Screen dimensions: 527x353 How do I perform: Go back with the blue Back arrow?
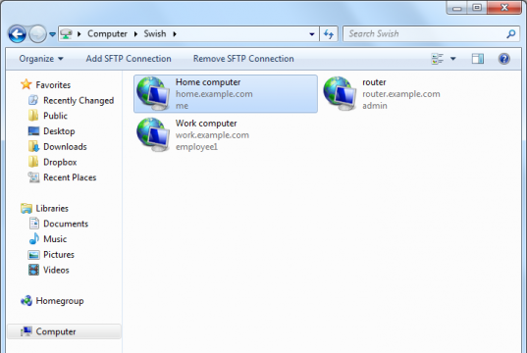17,34
